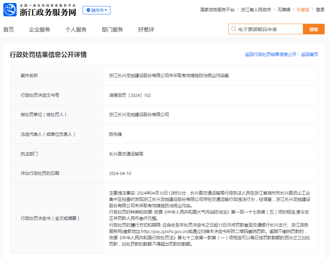Screen dimensions: 329x258
Task: Click the 法定代表人（或单位负责人） label
Action: click(48, 134)
